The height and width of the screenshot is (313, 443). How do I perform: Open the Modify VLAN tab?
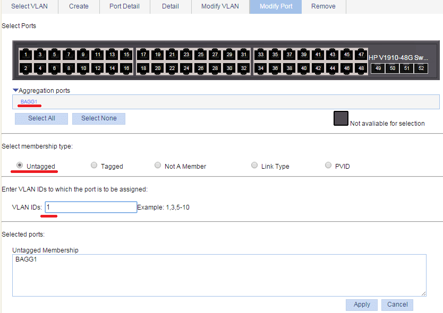[220, 6]
